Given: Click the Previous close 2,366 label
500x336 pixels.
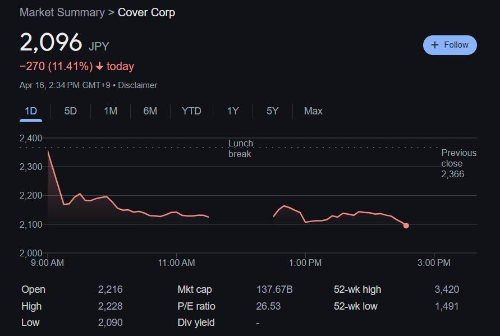Looking at the screenshot, I should click(459, 163).
